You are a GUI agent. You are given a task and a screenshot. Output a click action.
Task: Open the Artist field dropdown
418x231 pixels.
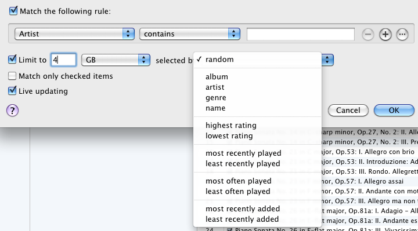click(74, 34)
